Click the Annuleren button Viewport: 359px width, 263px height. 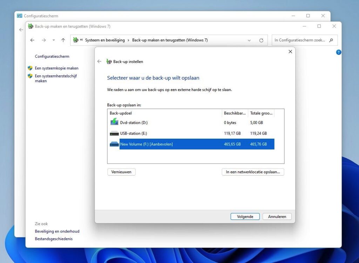click(x=277, y=216)
